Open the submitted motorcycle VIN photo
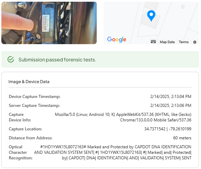This screenshot has width=201, height=169. click(49, 23)
